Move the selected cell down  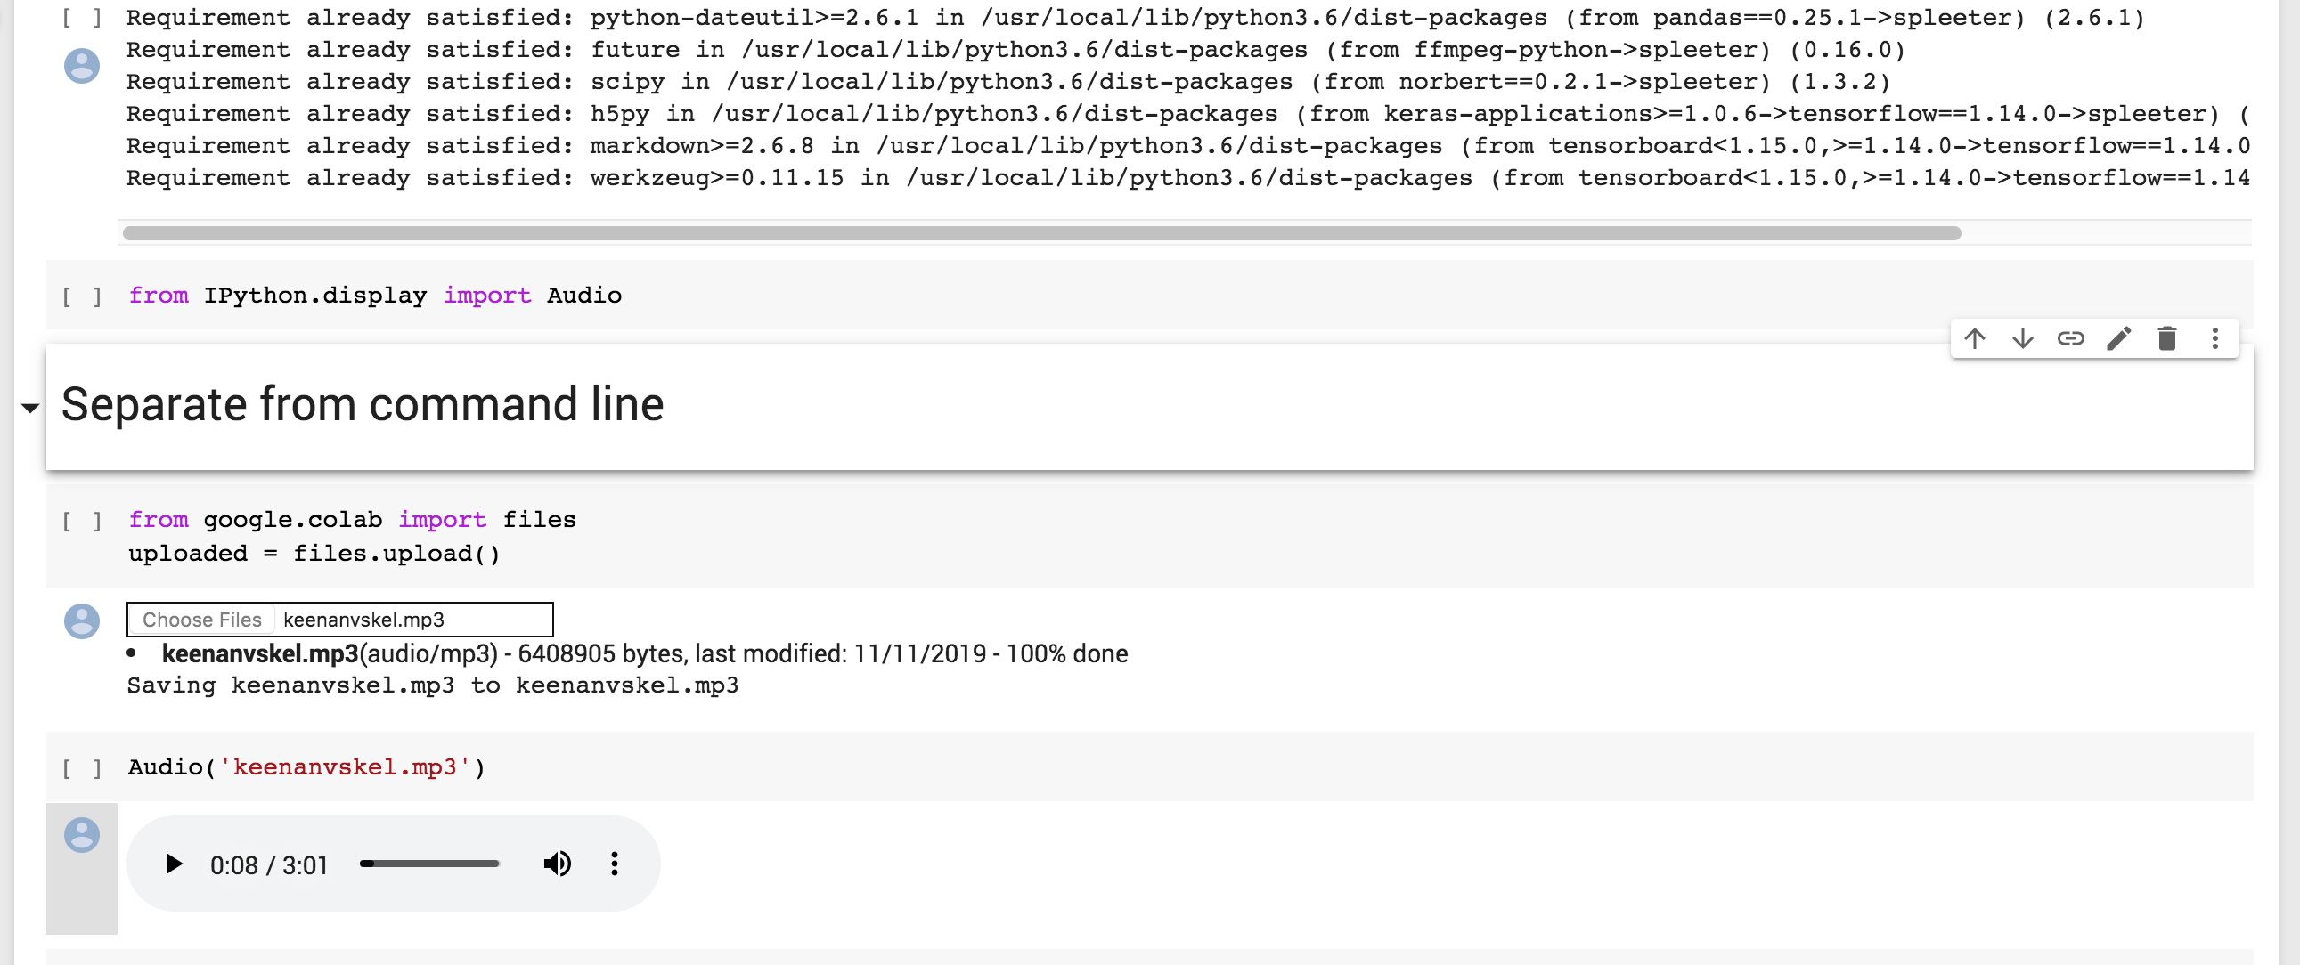[2022, 338]
